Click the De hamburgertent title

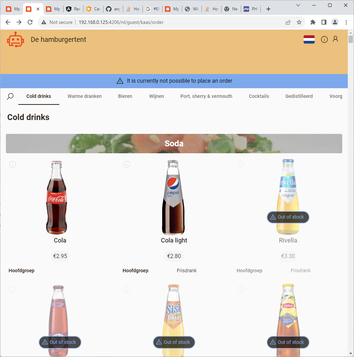(x=58, y=39)
